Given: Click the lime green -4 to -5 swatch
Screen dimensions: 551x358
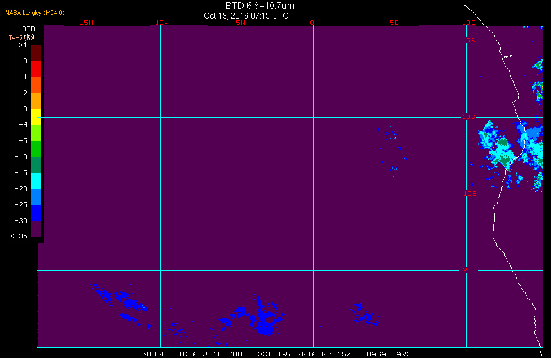Looking at the screenshot, I should [36, 133].
